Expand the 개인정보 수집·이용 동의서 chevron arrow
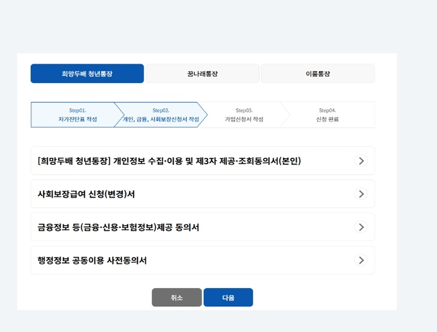Image resolution: width=437 pixels, height=332 pixels. point(361,160)
